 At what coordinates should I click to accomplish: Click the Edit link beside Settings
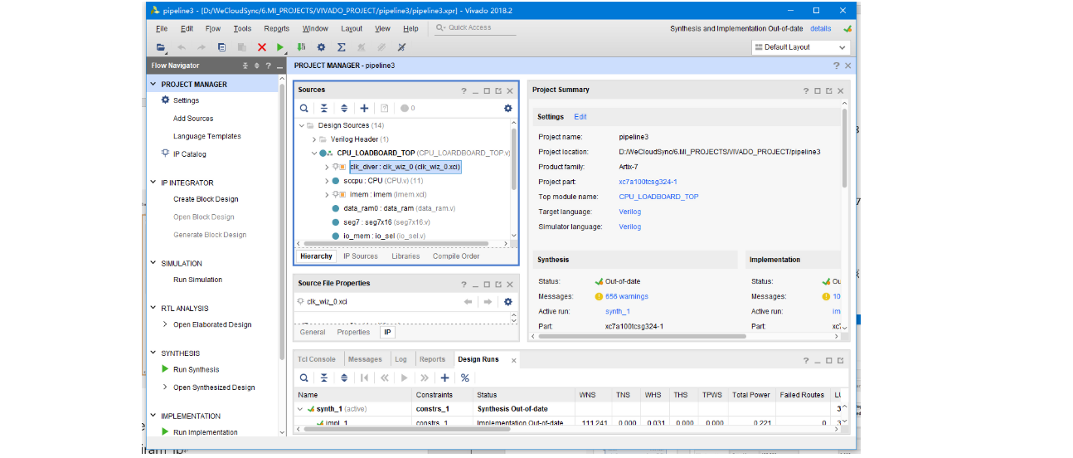click(580, 117)
